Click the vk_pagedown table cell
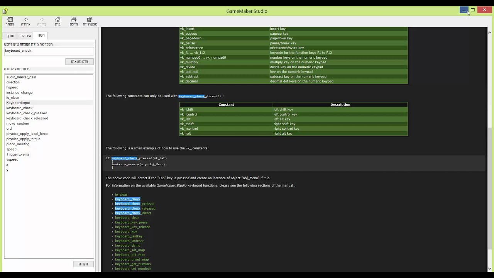 [224, 38]
